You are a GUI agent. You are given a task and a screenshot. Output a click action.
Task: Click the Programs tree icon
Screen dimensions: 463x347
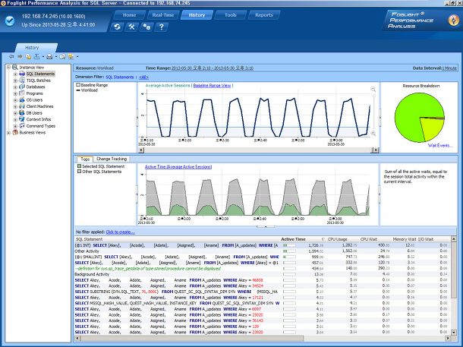[22, 93]
